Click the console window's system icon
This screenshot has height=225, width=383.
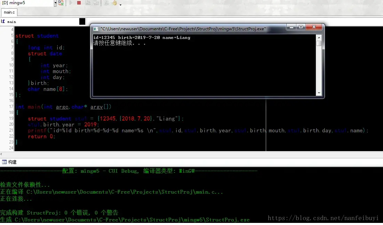96,29
